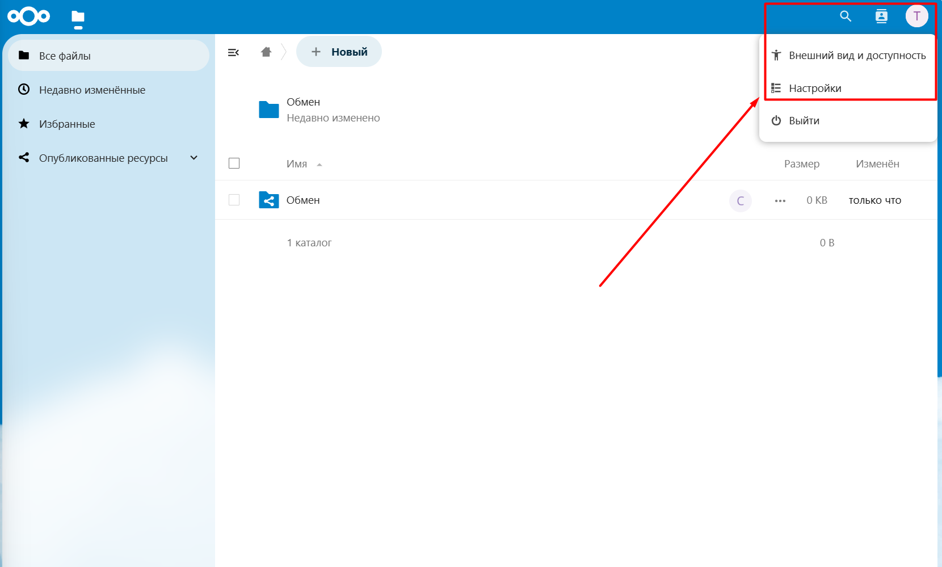Click the shared folder icon of Обмен
The width and height of the screenshot is (942, 567).
click(268, 200)
